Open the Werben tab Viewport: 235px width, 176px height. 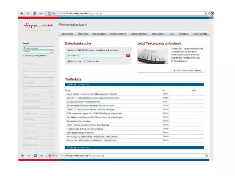click(183, 34)
